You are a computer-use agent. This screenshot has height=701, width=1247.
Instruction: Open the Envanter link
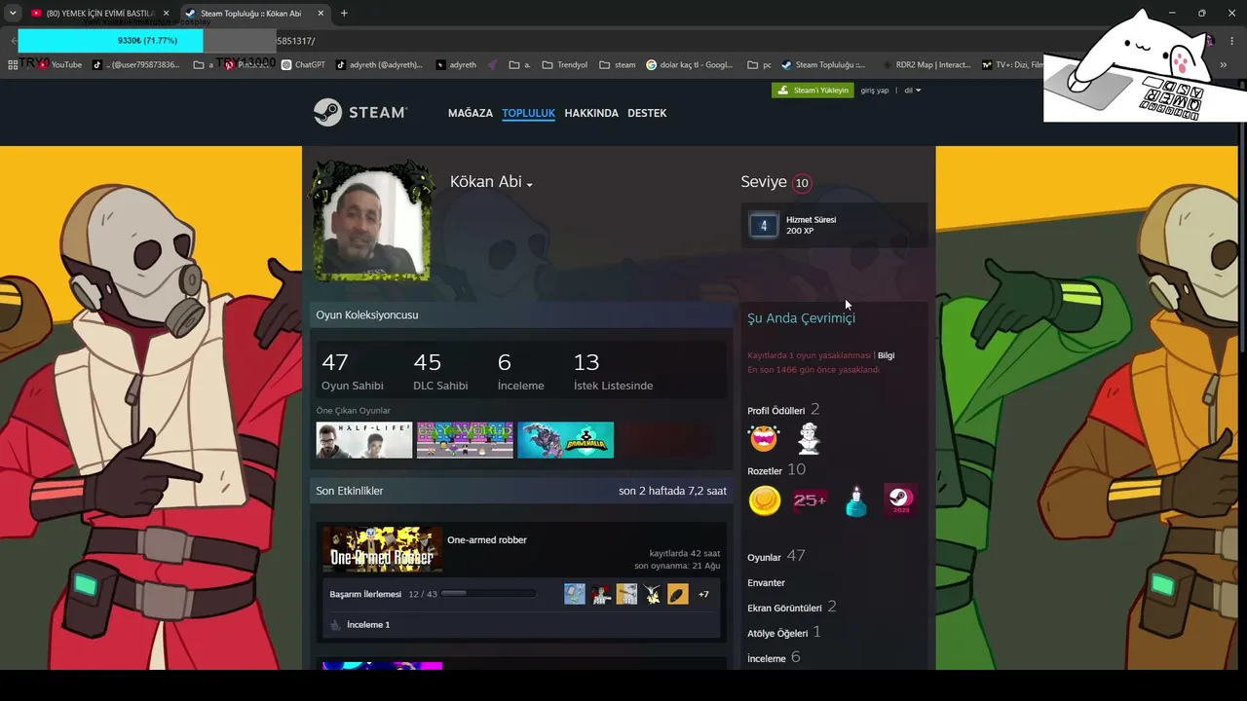(766, 583)
